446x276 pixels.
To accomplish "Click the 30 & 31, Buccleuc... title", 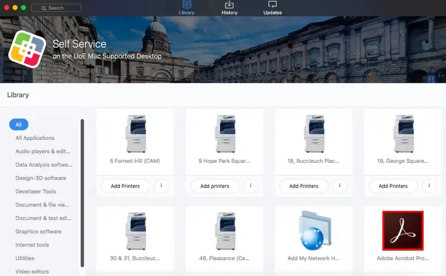I will [x=135, y=258].
